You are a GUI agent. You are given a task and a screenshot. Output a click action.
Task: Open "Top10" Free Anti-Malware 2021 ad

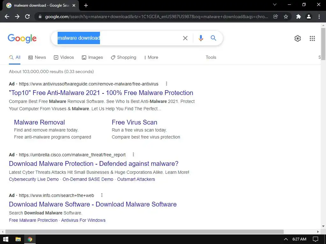[x=101, y=93]
